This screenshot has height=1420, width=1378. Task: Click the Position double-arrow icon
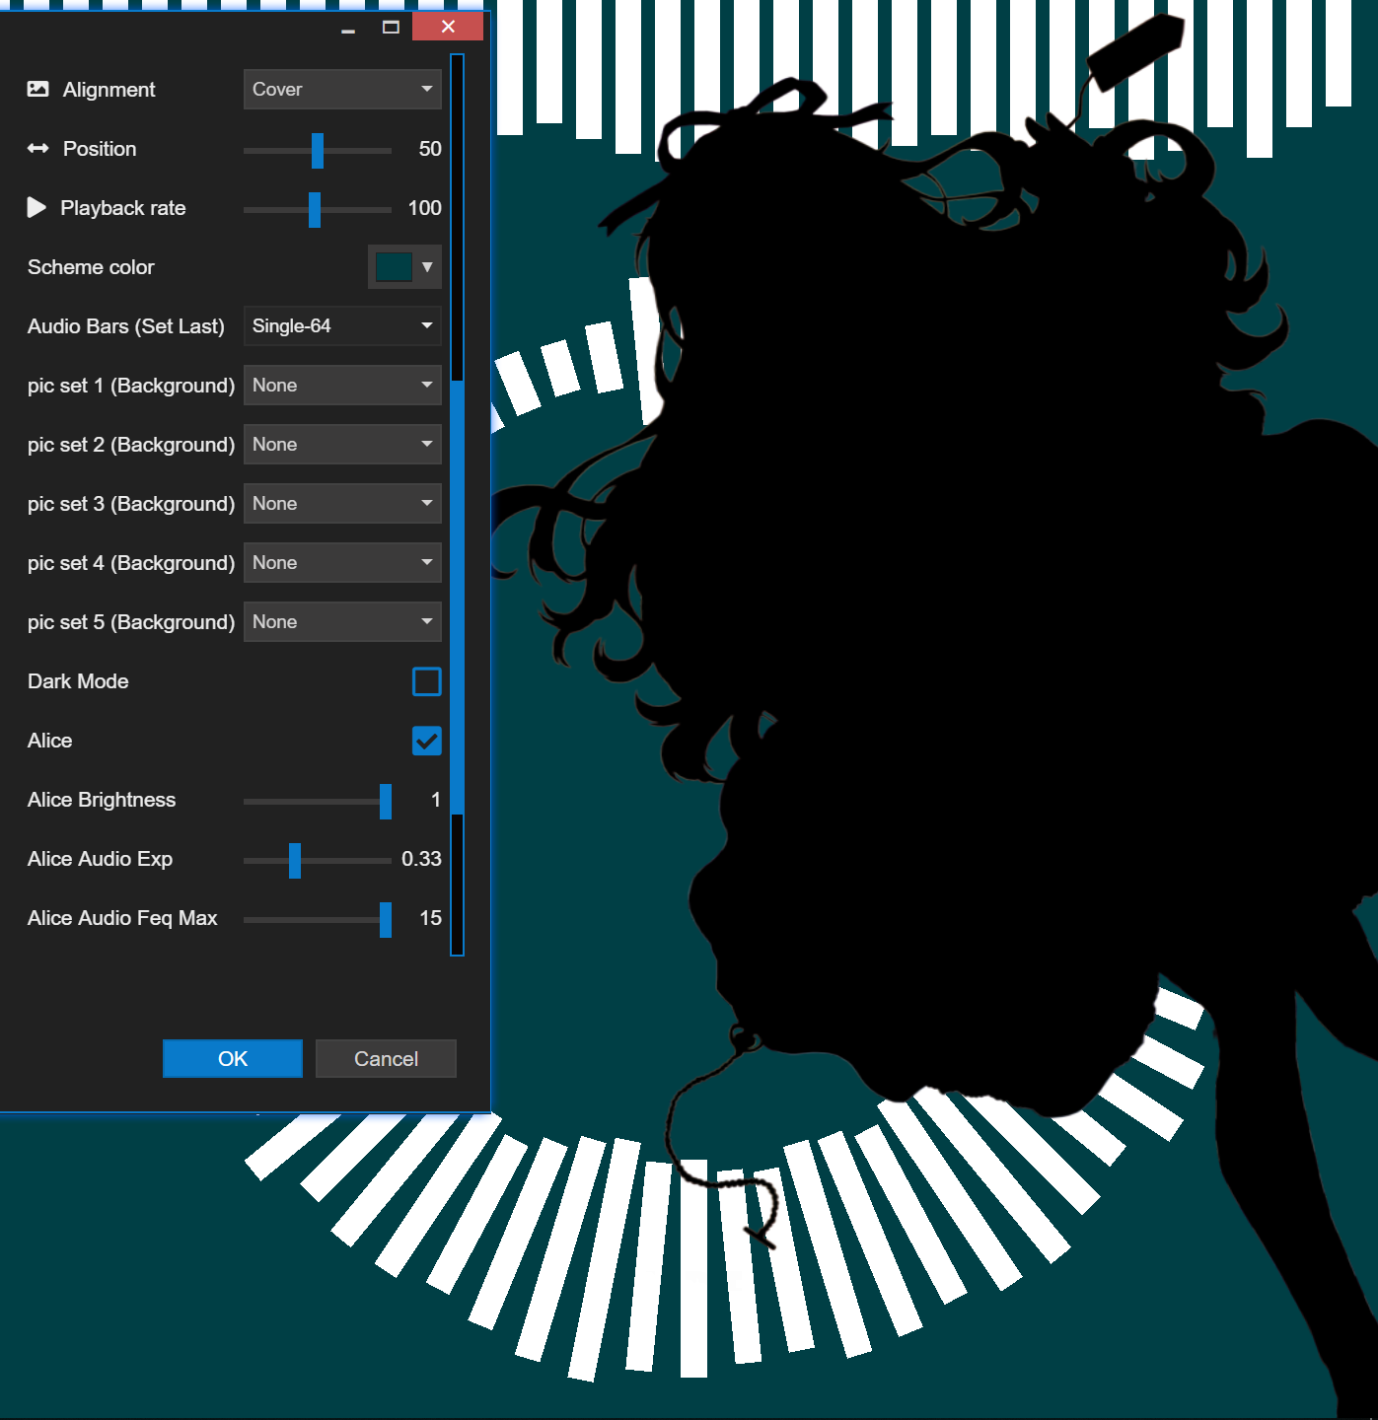[37, 148]
